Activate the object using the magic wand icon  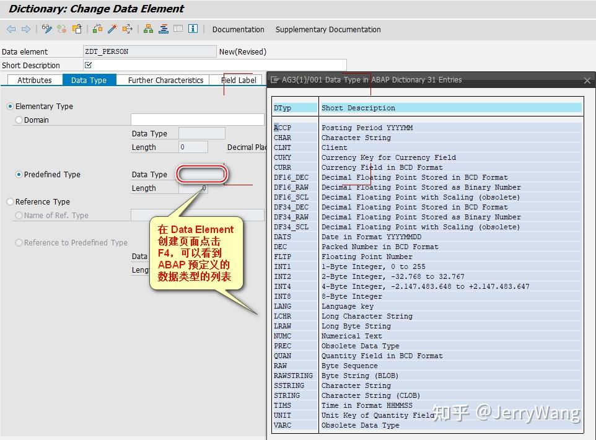tap(112, 29)
